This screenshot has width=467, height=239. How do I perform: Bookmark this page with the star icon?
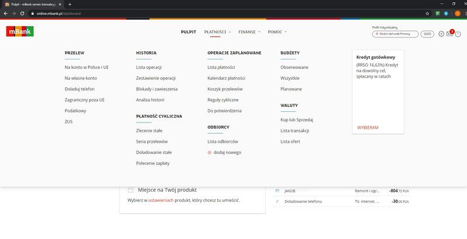point(427,13)
